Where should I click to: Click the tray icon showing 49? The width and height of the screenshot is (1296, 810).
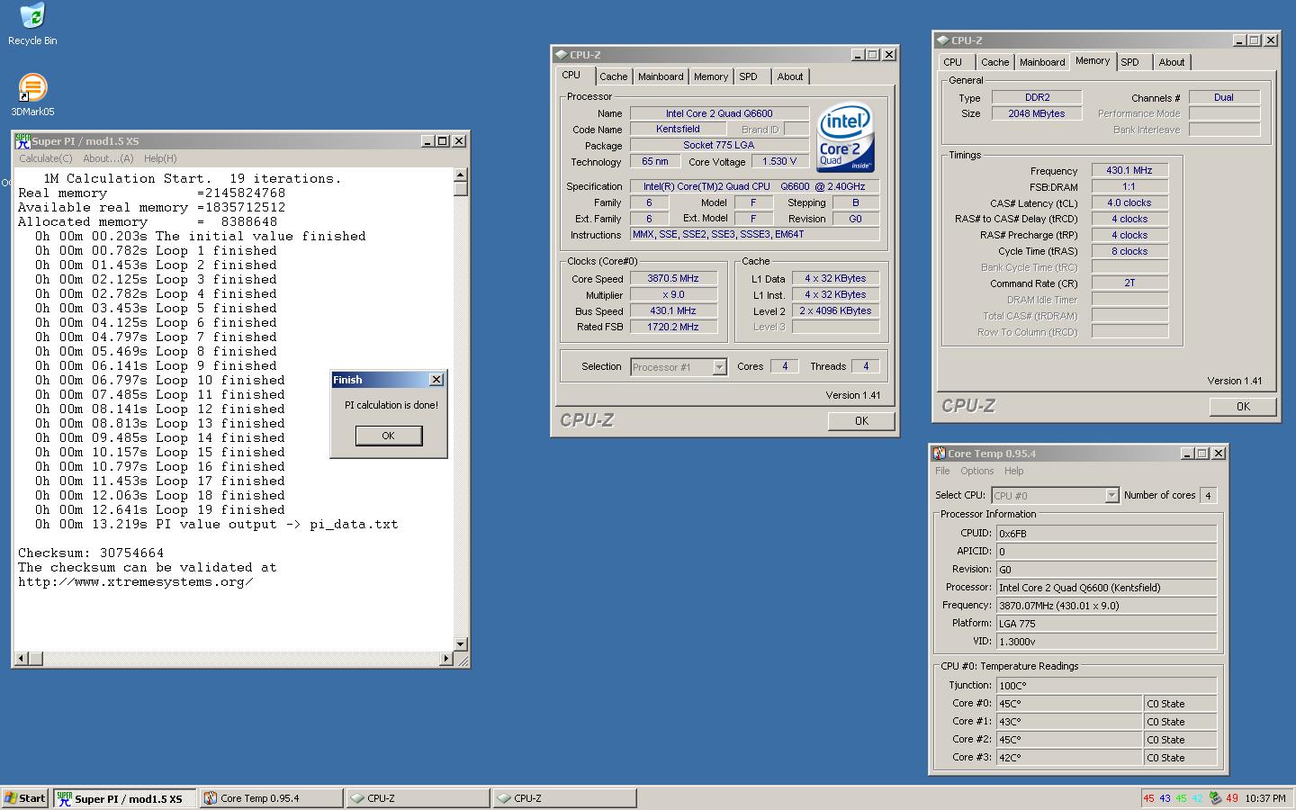point(1231,798)
